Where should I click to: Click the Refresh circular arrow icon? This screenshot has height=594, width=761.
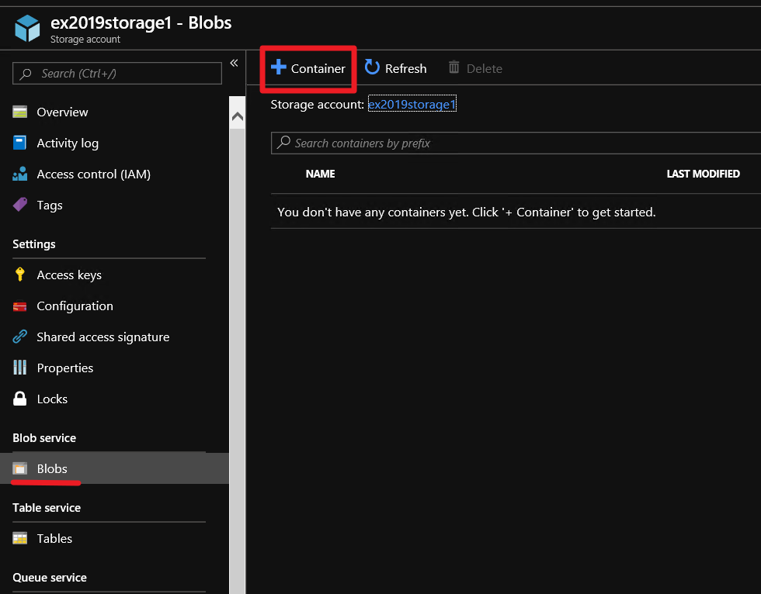point(372,67)
